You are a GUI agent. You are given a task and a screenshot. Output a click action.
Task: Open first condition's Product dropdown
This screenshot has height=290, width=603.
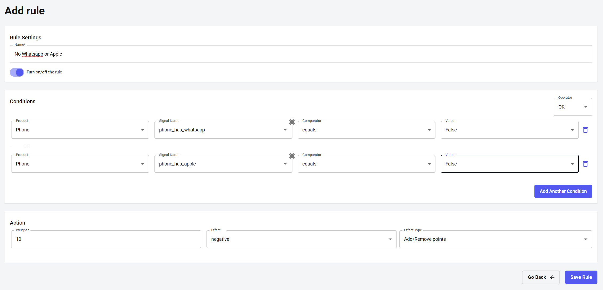tap(80, 130)
